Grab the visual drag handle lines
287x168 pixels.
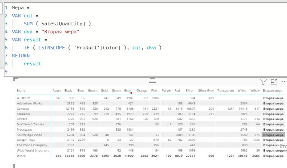(x=153, y=81)
